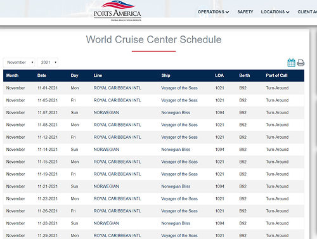Viewport: 317px width, 239px height.
Task: Click Norwegian link for 11-07-2021
Action: tap(107, 112)
